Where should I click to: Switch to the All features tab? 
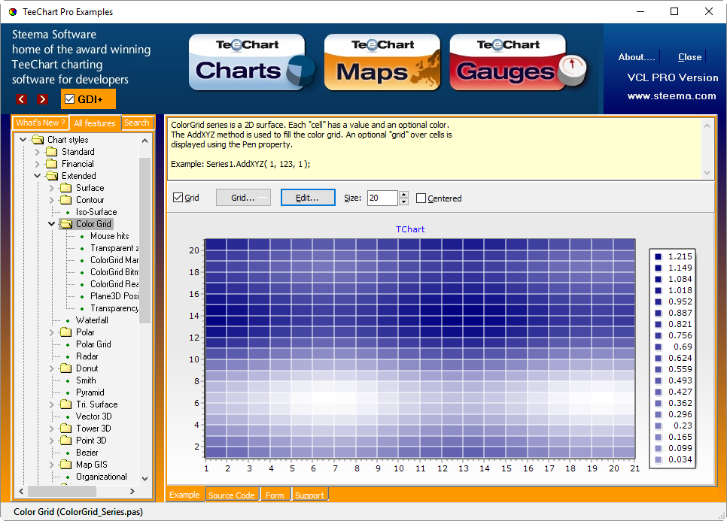[x=95, y=123]
